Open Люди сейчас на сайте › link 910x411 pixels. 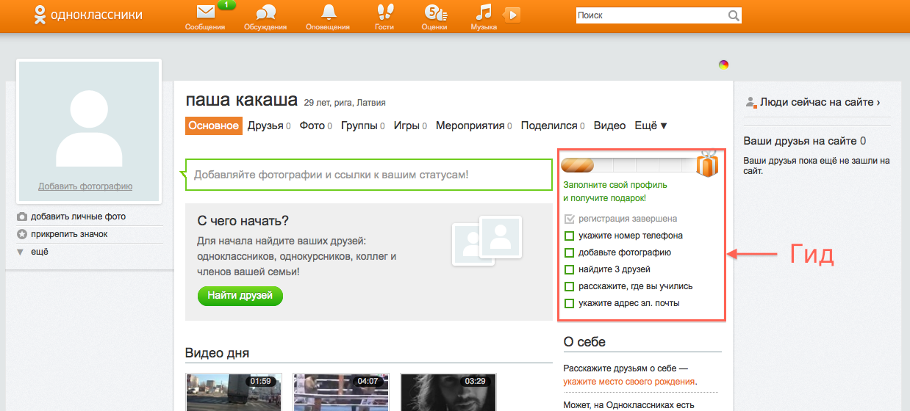(x=820, y=102)
